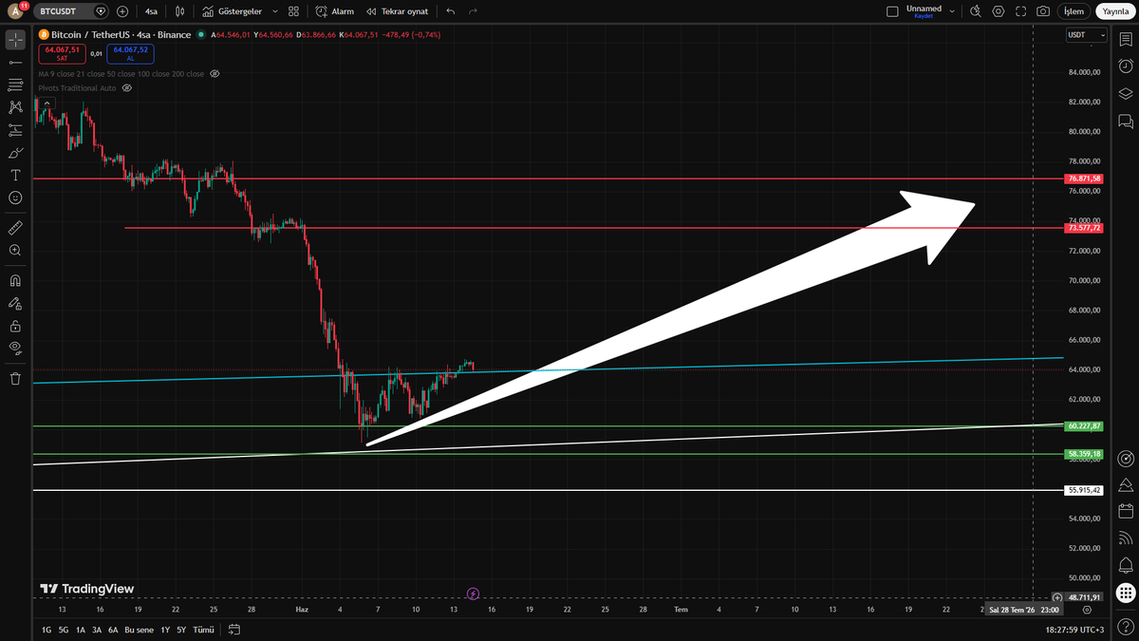Select the 1G time range

pyautogui.click(x=47, y=630)
